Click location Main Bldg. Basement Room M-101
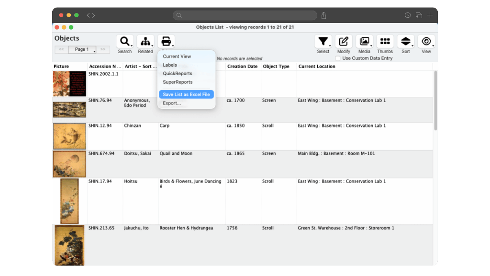 click(x=336, y=154)
